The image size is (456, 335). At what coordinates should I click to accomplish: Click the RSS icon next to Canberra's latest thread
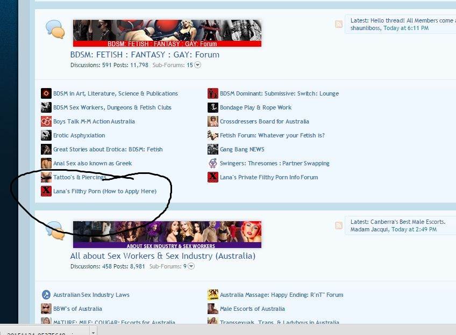(338, 225)
